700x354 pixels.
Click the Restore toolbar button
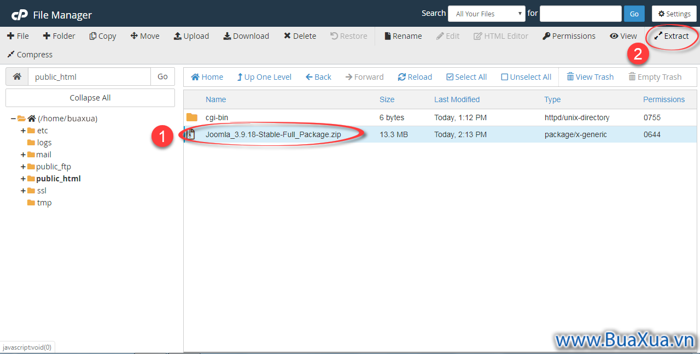point(349,36)
